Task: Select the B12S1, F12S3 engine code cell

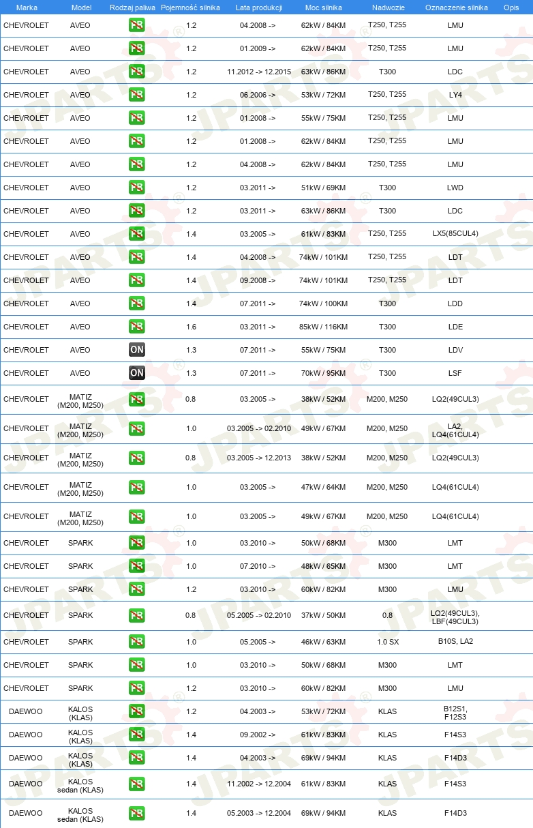Action: point(455,712)
